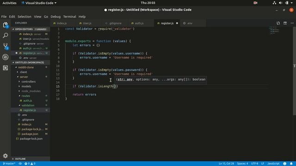Viewport: 296px width, 166px height.
Task: Expand the Outline section
Action: pos(30,159)
